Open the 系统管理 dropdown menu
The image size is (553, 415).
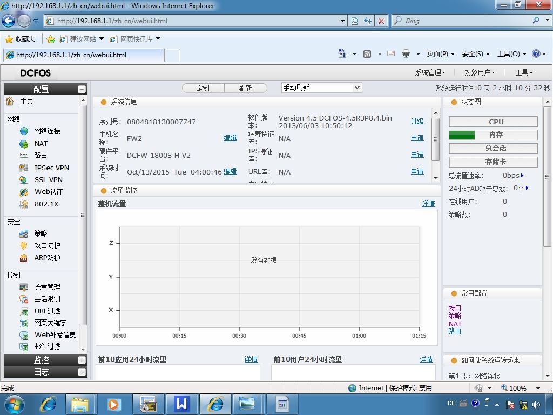(430, 73)
